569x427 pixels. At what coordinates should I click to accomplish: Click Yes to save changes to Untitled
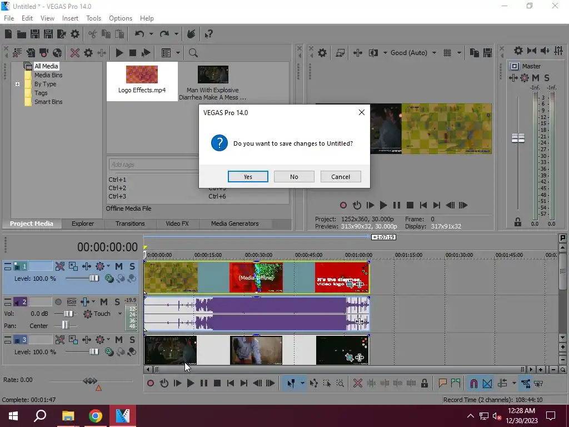pos(248,176)
